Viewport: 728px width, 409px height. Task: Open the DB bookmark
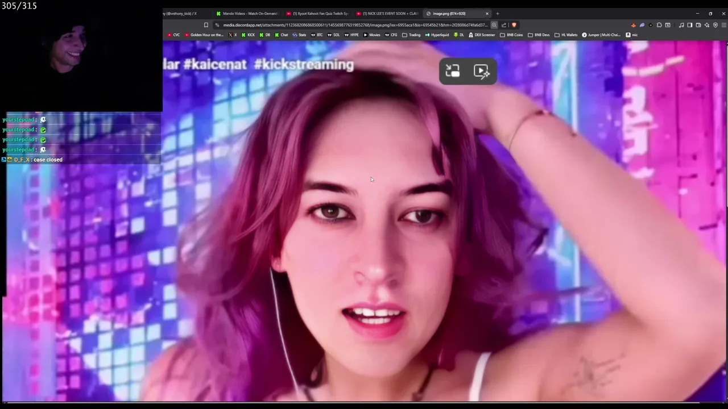click(265, 35)
